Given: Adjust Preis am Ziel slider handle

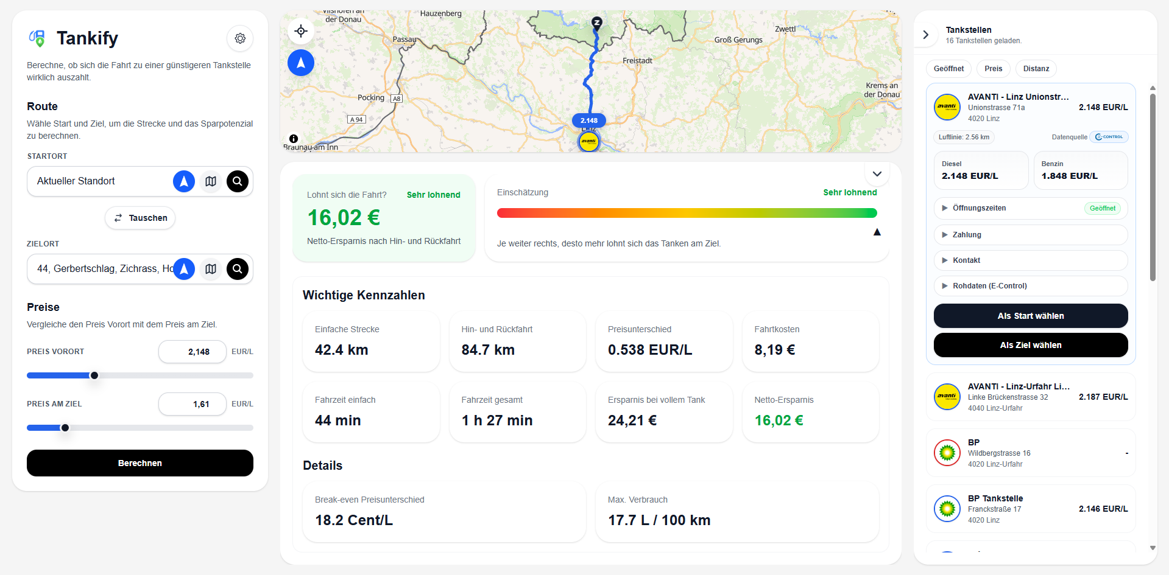Looking at the screenshot, I should pyautogui.click(x=65, y=428).
